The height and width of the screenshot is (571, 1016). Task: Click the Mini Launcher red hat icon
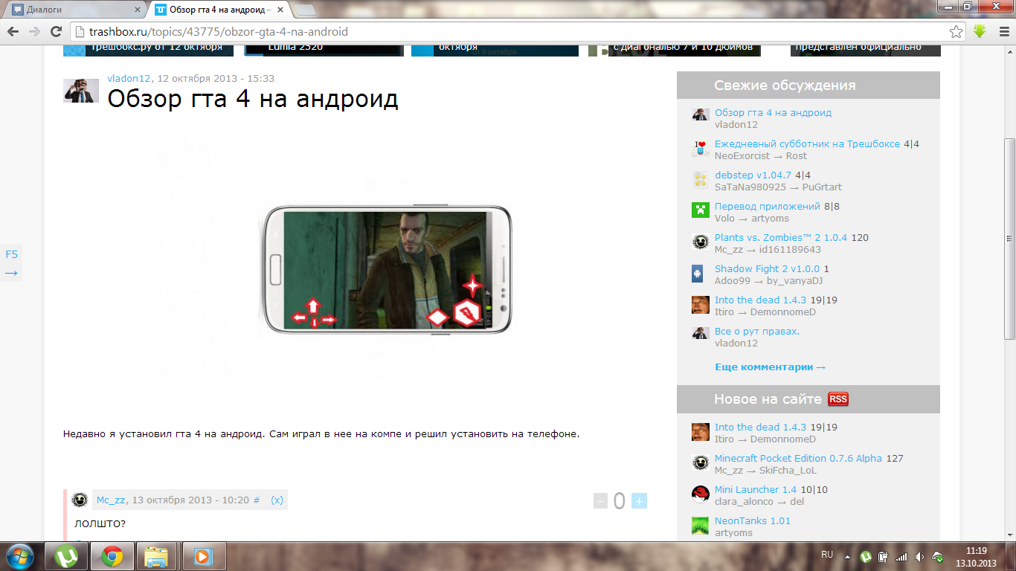700,494
